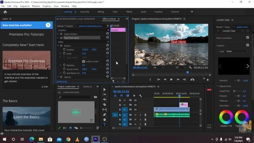254x143 pixels.
Task: Add a marker in the timeline
Action: click(134, 96)
